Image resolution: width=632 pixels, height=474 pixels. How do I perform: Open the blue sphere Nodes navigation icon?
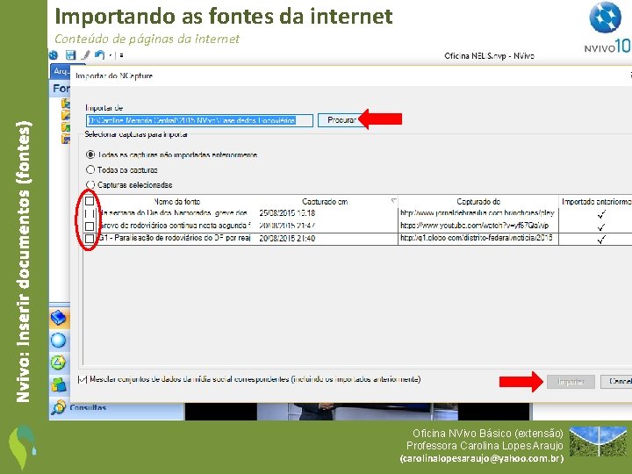point(59,341)
